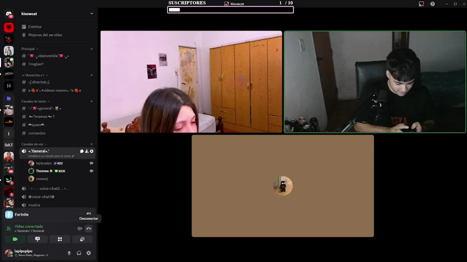Add channel to Principal category
This screenshot has width=467, height=262.
92,49
